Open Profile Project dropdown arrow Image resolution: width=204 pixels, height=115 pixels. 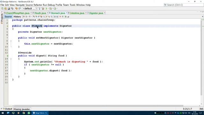57,9
